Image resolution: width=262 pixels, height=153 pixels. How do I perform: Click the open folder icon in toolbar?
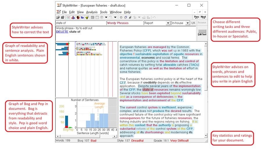coord(58,17)
